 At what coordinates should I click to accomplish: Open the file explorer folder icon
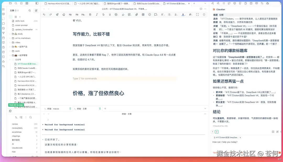point(10,3)
